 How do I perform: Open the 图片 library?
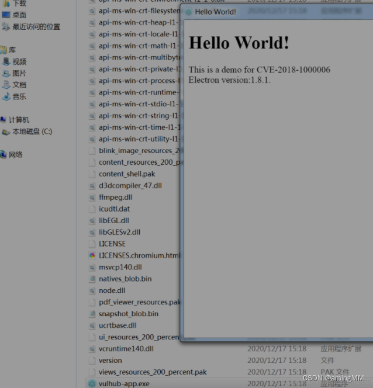point(19,73)
